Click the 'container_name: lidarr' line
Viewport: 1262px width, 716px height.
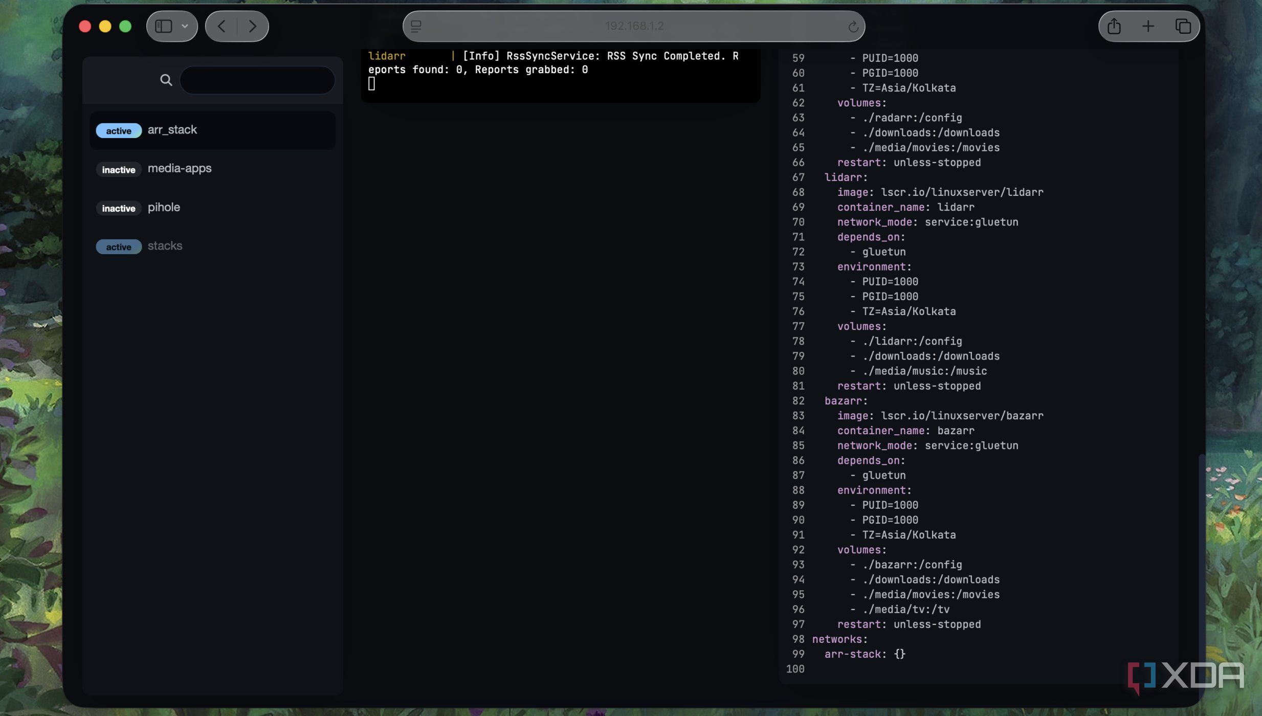905,207
